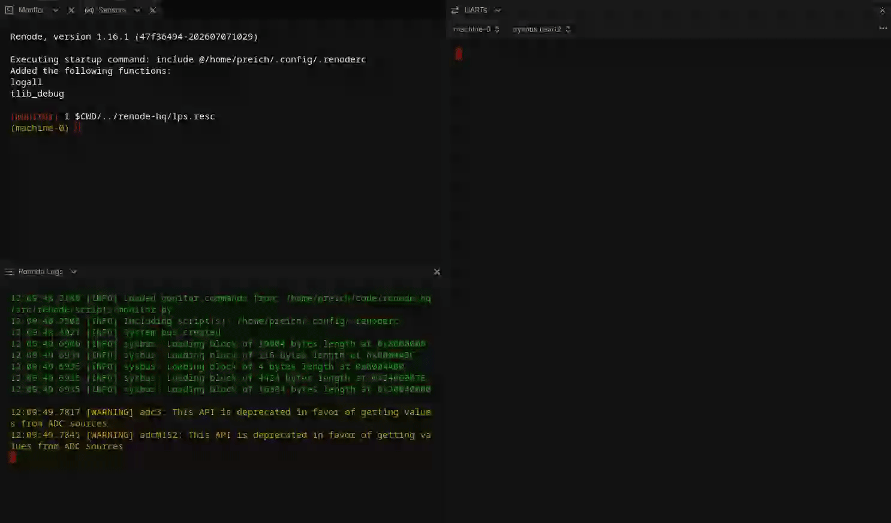The image size is (891, 523).
Task: Select the Renode Logs panel tab
Action: 40,272
